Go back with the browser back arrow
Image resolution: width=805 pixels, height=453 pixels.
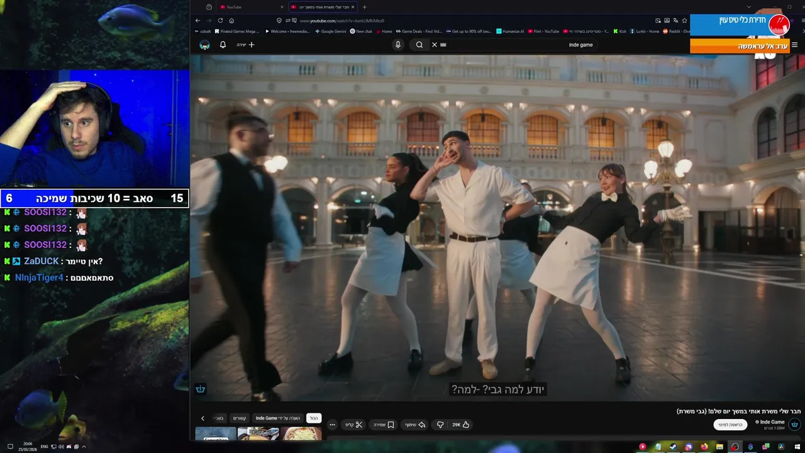point(197,20)
